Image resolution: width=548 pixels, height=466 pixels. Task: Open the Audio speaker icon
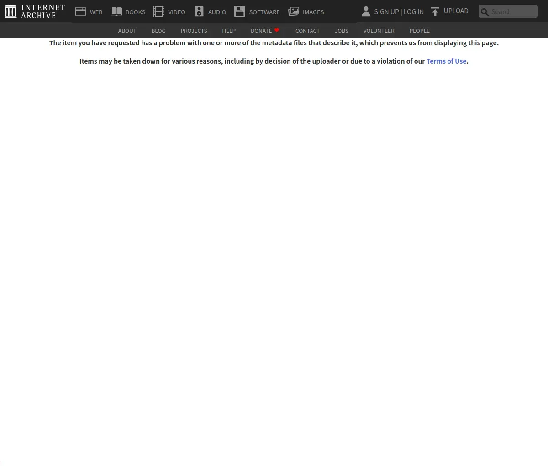click(x=199, y=11)
